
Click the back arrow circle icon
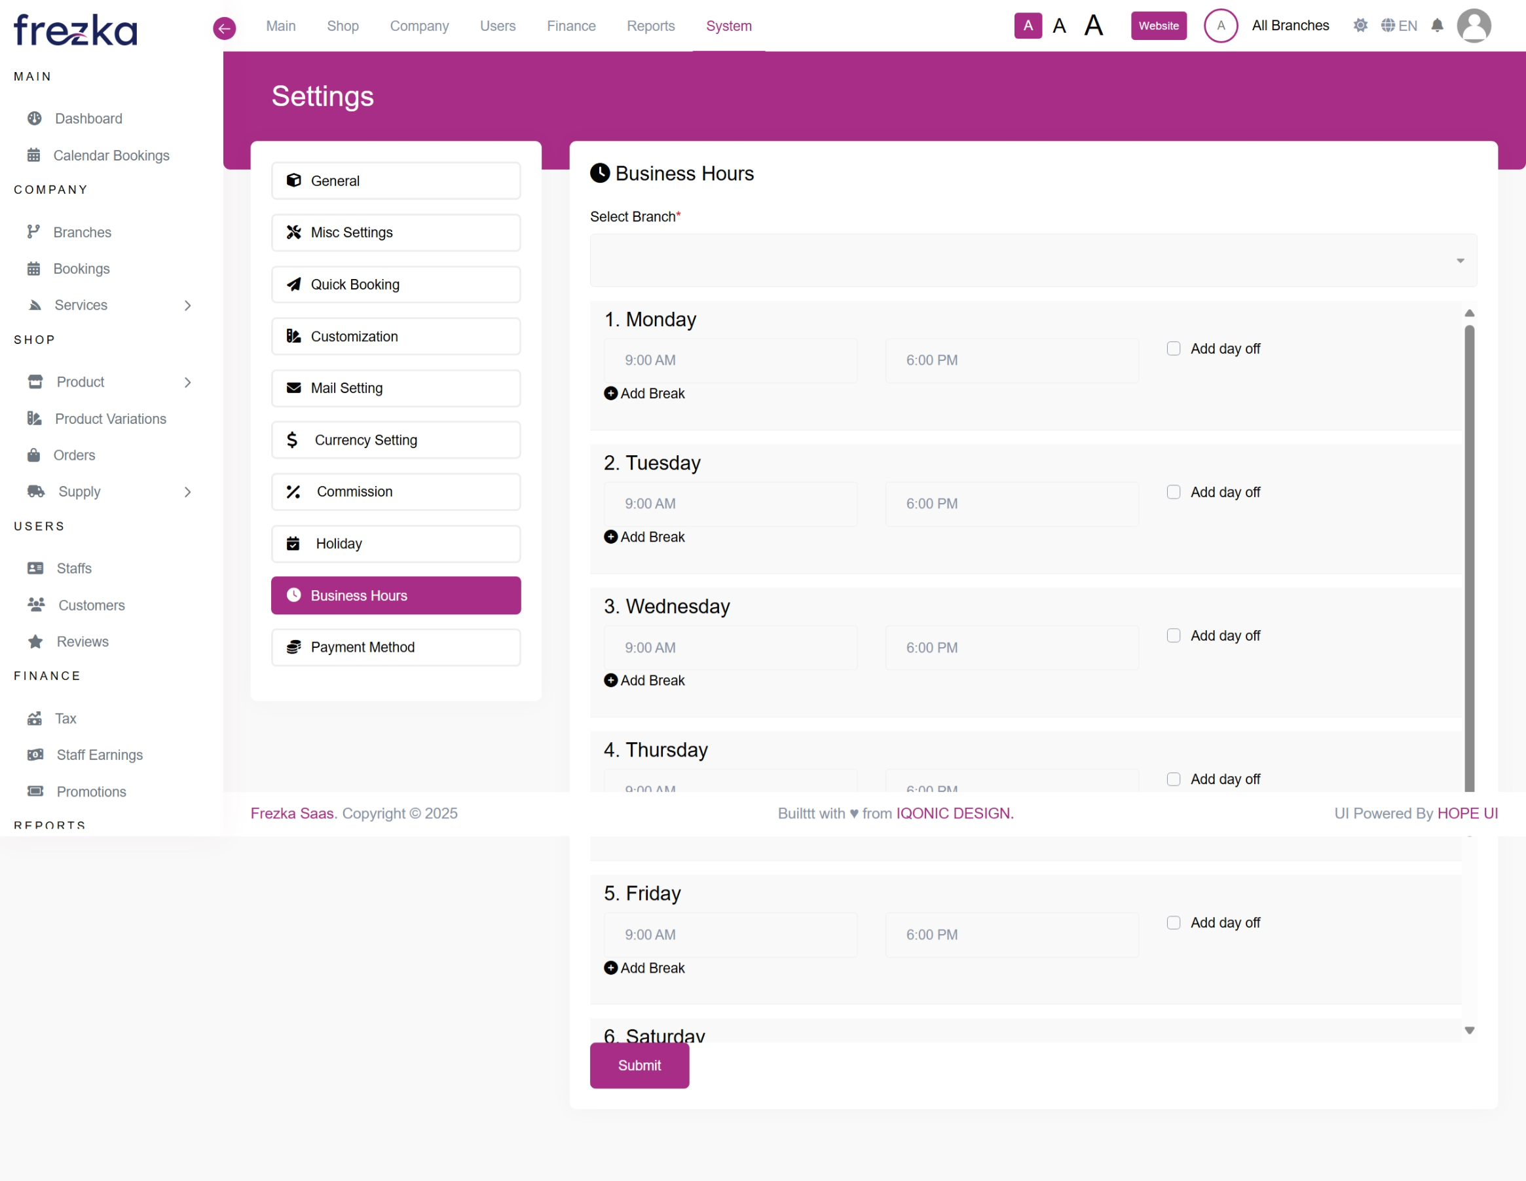tap(224, 28)
